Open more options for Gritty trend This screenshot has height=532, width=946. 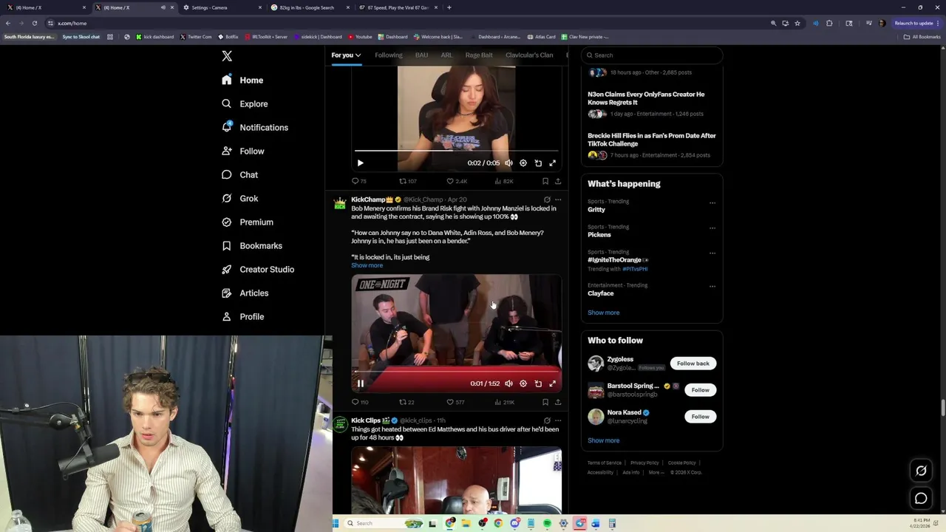[712, 202]
